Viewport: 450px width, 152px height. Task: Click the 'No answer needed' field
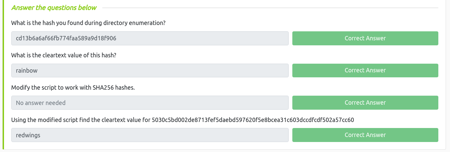[x=150, y=103]
